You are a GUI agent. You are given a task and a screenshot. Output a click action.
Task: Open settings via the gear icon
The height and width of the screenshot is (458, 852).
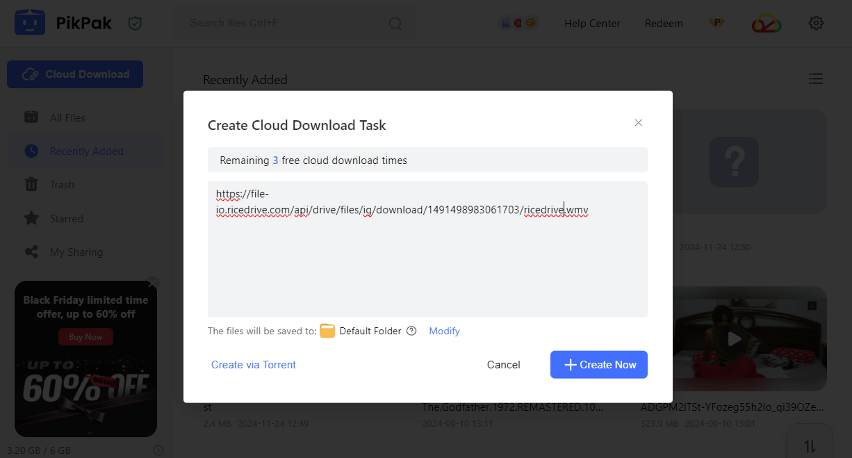[816, 23]
